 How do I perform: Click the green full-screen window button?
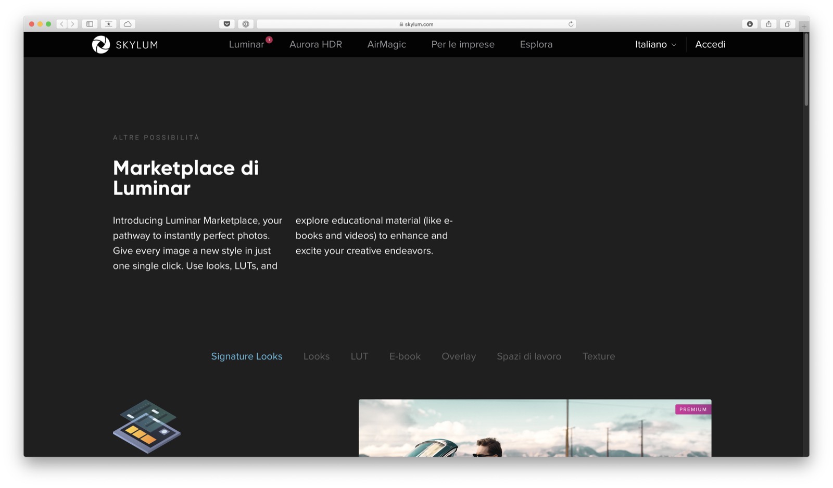pyautogui.click(x=48, y=24)
